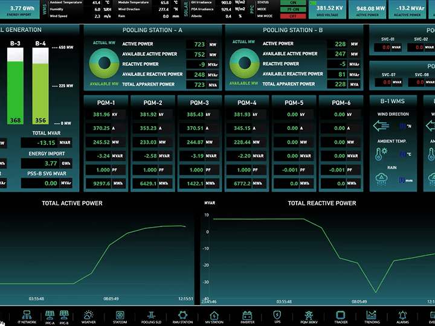Click the Active Power 948.08 MW tile
This screenshot has width=435, height=326.
pos(370,10)
